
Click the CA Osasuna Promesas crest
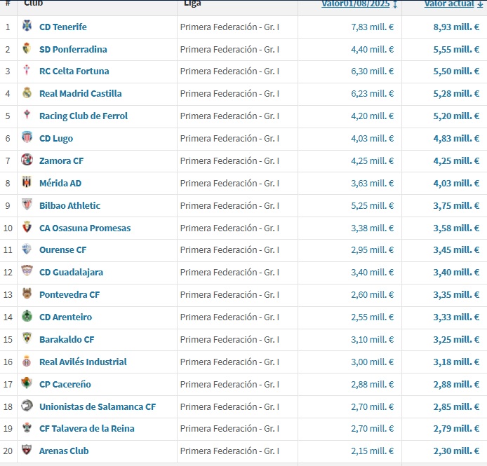click(x=27, y=228)
